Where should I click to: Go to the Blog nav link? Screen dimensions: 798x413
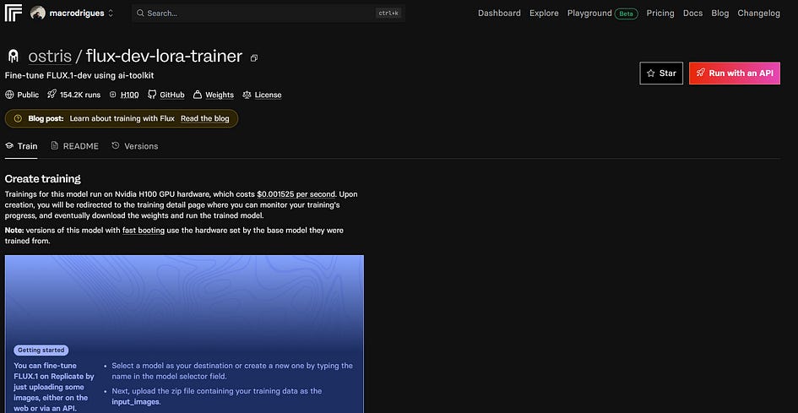(719, 14)
